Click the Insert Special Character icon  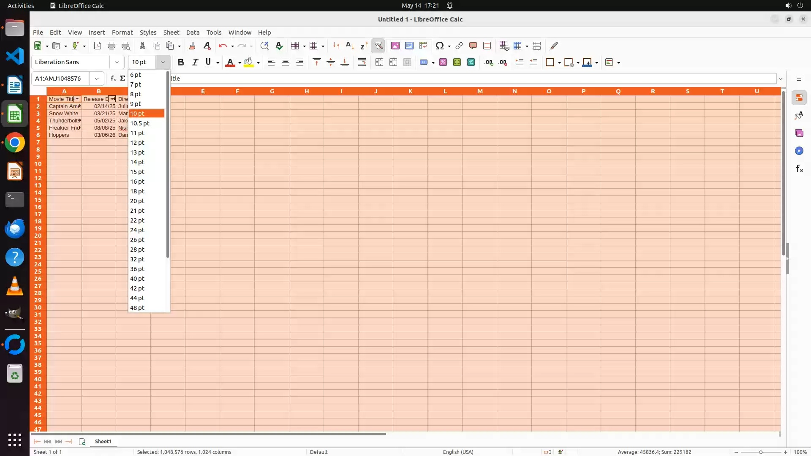click(439, 46)
